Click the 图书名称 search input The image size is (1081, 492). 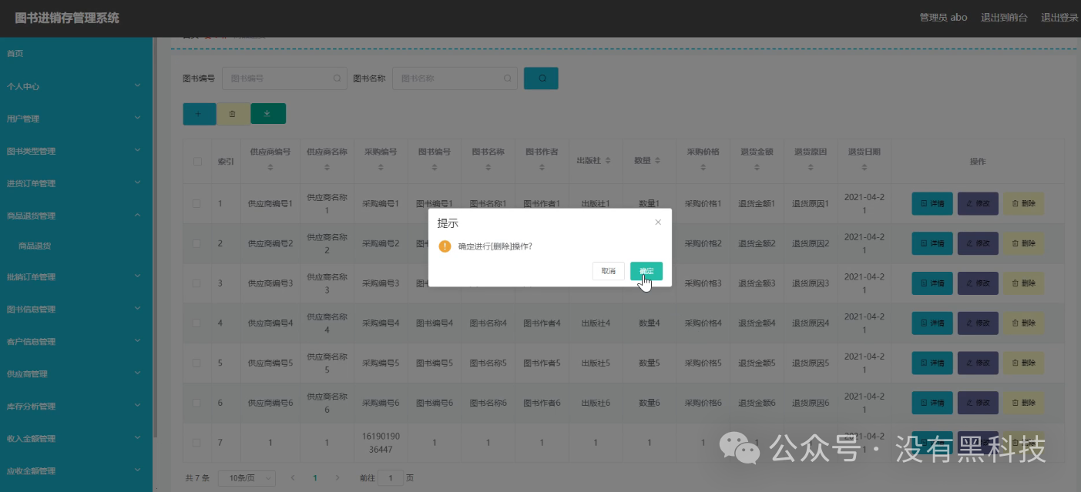point(455,79)
